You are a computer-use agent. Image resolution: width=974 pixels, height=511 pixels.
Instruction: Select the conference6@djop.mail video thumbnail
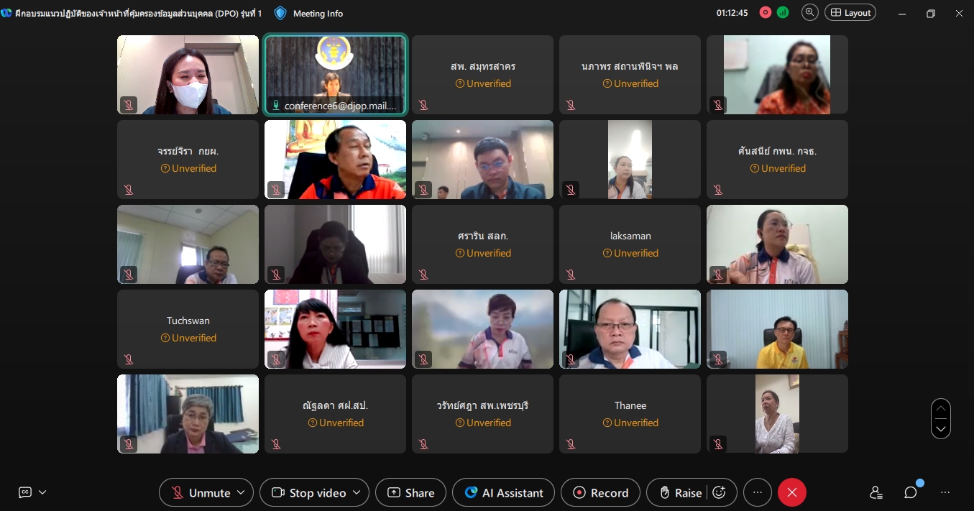[335, 75]
